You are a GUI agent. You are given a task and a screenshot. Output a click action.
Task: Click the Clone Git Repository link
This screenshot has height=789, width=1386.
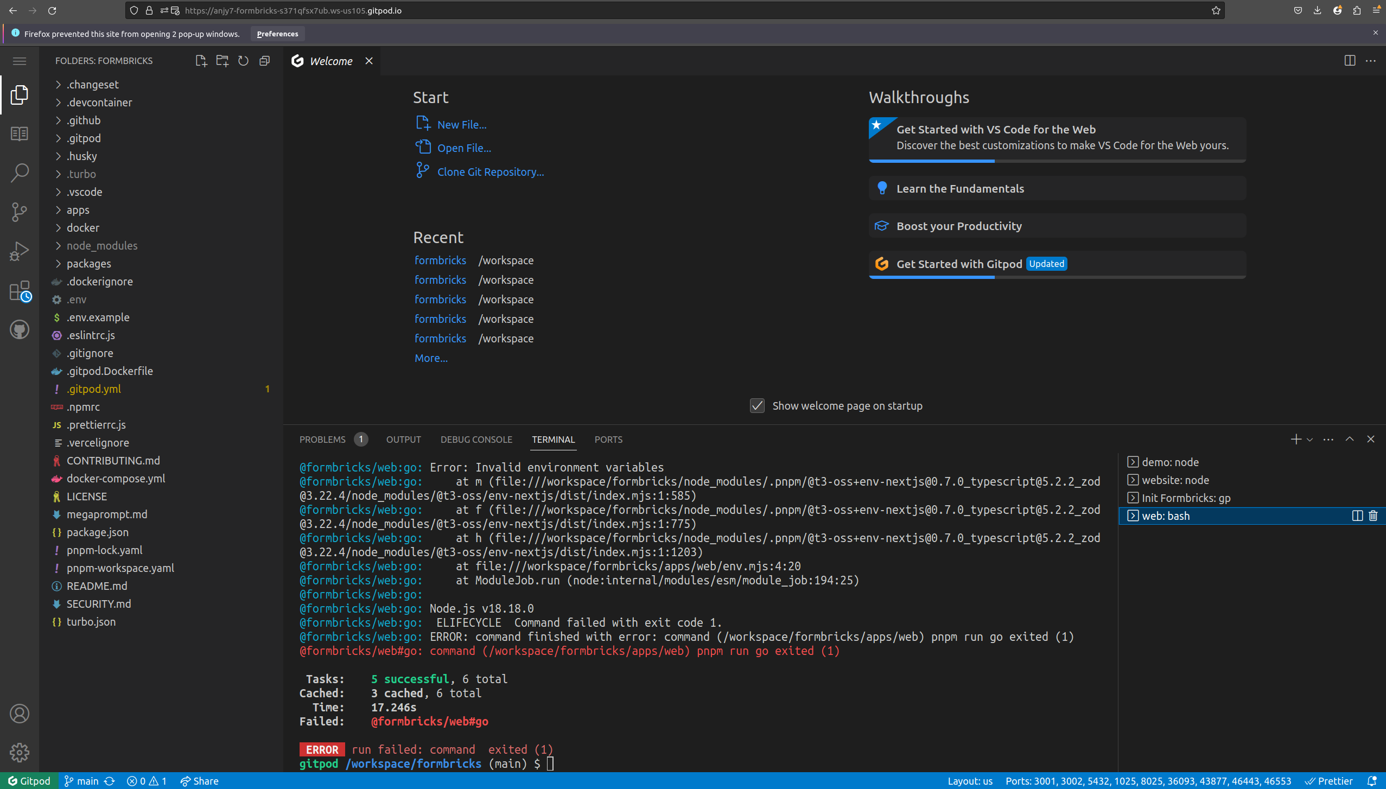489,171
